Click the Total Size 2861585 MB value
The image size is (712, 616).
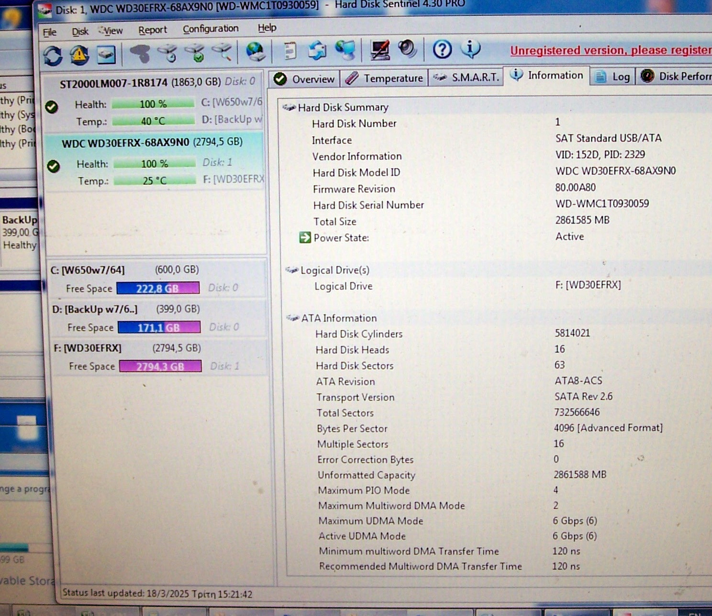coord(582,220)
